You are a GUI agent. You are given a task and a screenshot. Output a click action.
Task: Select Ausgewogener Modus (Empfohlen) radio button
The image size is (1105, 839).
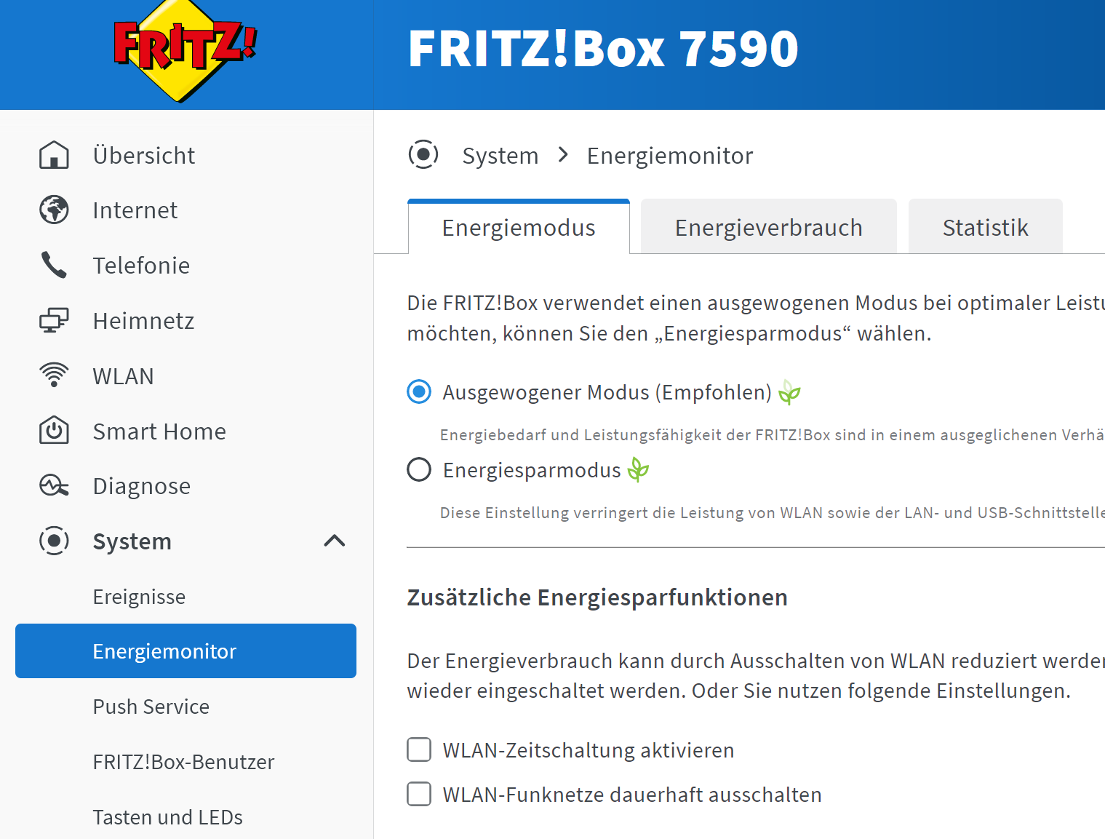pos(419,391)
